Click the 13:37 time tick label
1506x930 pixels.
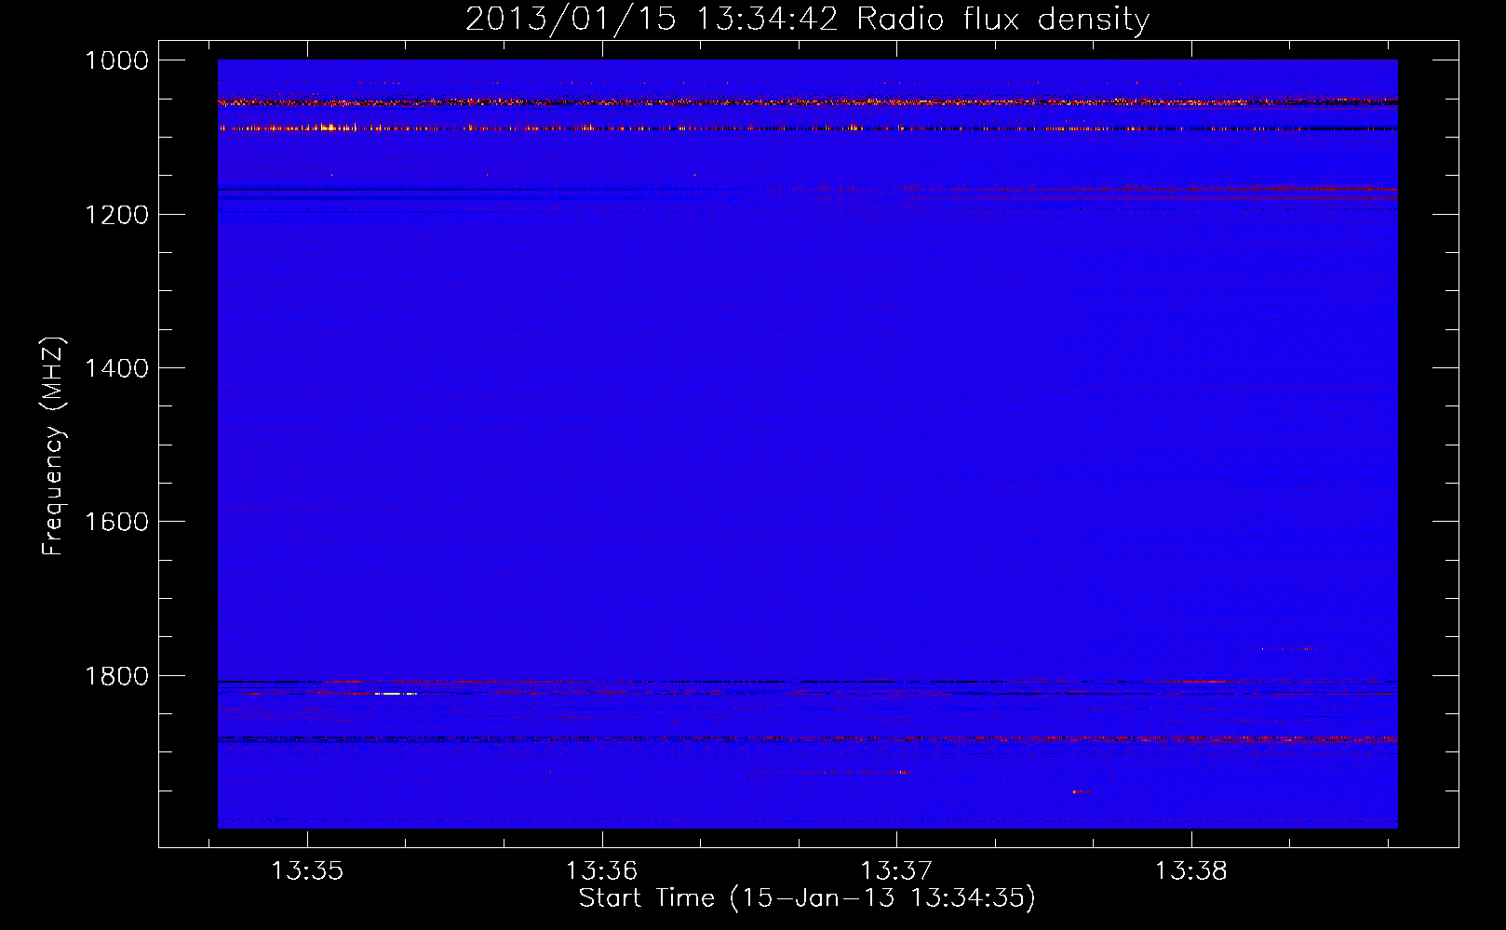[x=896, y=870]
